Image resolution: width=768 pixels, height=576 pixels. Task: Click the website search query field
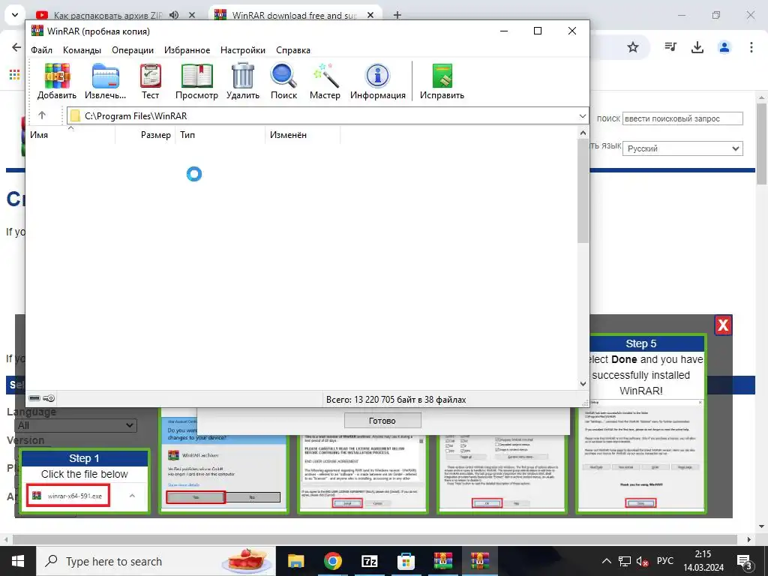682,118
